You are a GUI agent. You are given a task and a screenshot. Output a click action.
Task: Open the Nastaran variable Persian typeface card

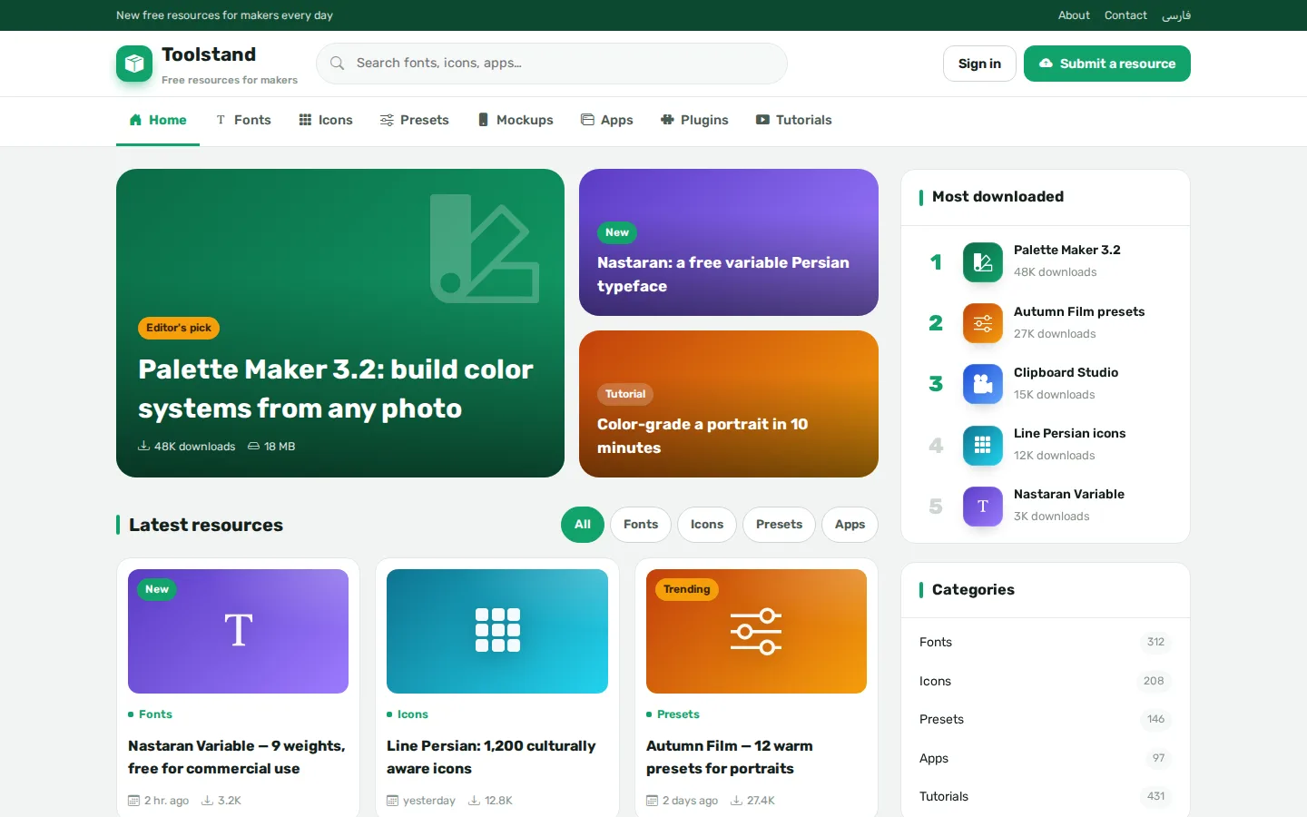(729, 242)
